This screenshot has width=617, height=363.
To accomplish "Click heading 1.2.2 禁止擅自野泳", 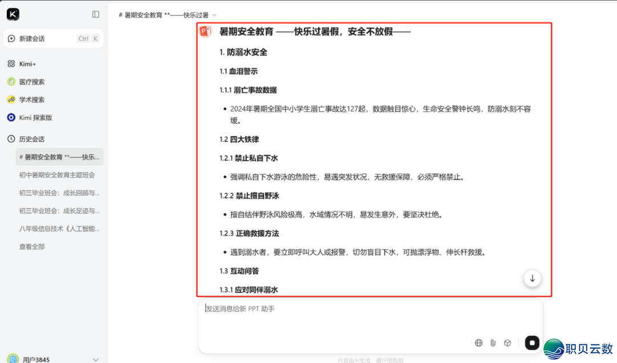I will [x=249, y=196].
